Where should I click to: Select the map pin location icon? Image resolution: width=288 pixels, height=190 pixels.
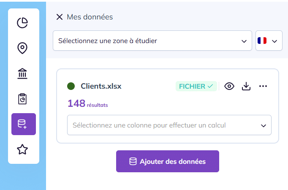(22, 48)
